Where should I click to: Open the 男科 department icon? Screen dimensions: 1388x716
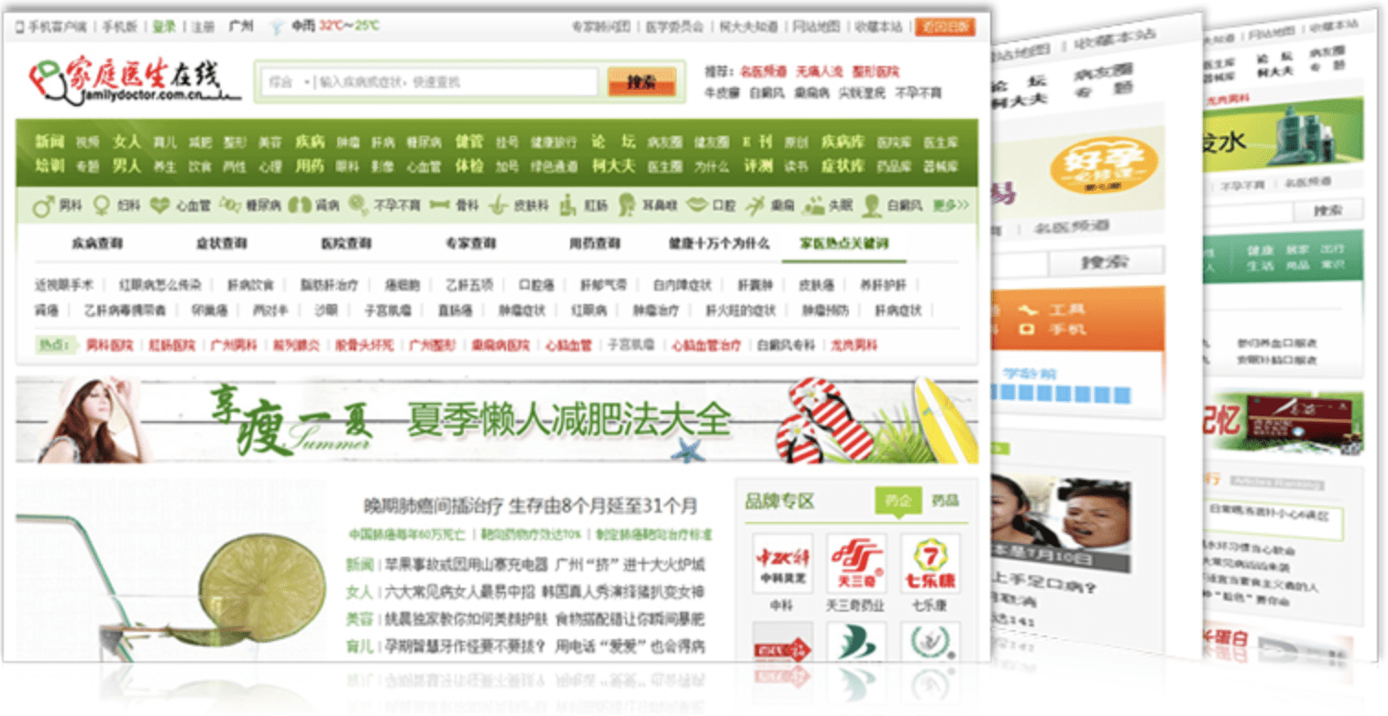[x=41, y=206]
